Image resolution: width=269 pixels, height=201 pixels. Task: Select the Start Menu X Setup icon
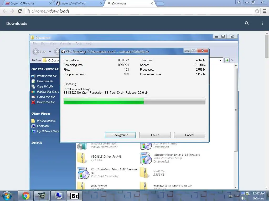click(146, 146)
